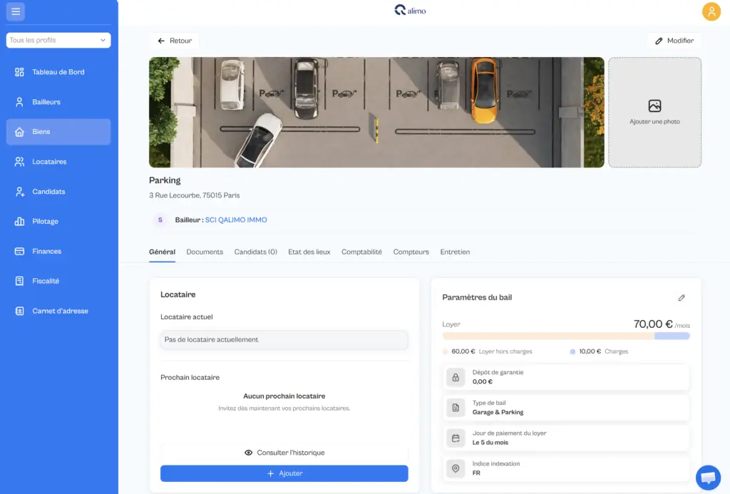Click the Indice indexation FR value
The image size is (730, 494).
coord(476,473)
